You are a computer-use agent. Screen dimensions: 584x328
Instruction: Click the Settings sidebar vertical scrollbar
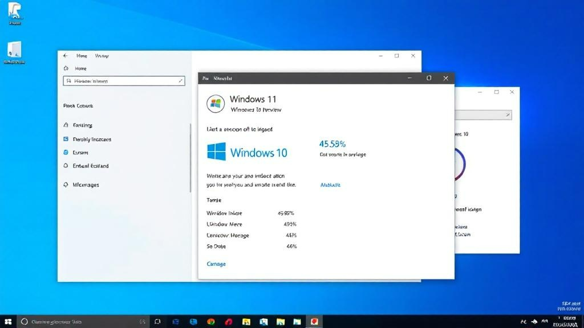coord(190,158)
